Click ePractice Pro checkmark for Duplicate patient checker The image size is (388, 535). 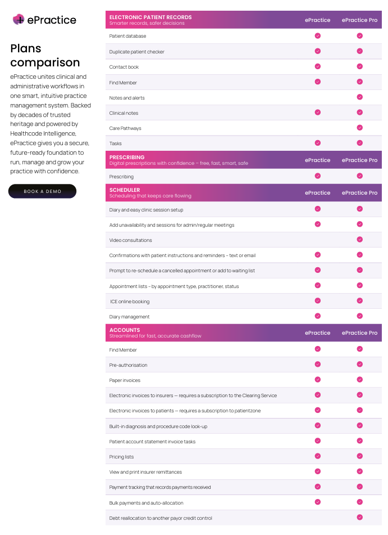[360, 51]
